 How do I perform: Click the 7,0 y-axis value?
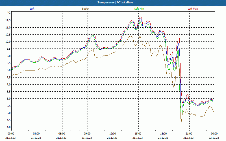[x=8, y=84]
